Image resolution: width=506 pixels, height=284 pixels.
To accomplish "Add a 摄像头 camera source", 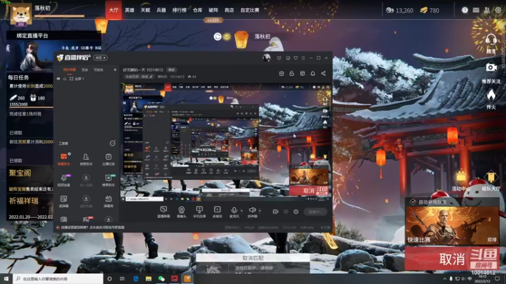I will [182, 212].
